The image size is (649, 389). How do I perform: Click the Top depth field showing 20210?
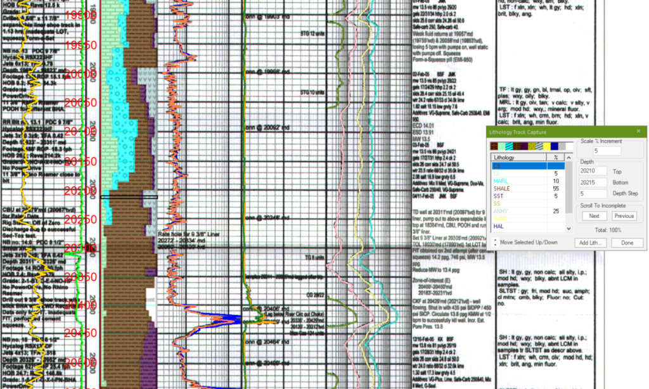coord(592,170)
